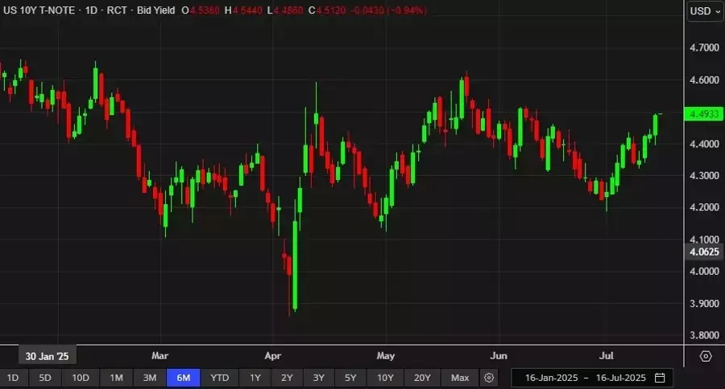725x389 pixels.
Task: Select the 5D time range
Action: click(x=45, y=378)
